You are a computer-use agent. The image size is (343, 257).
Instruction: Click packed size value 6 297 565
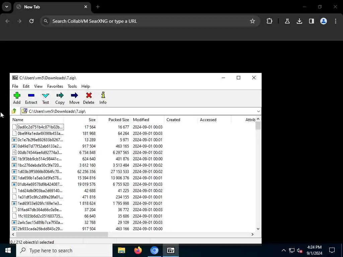click(121, 152)
